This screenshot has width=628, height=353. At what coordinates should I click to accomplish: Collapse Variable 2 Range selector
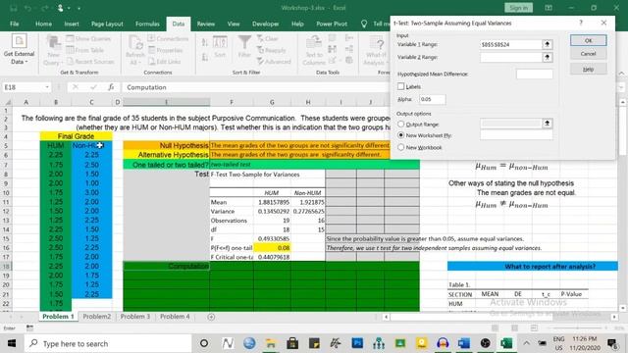(548, 57)
